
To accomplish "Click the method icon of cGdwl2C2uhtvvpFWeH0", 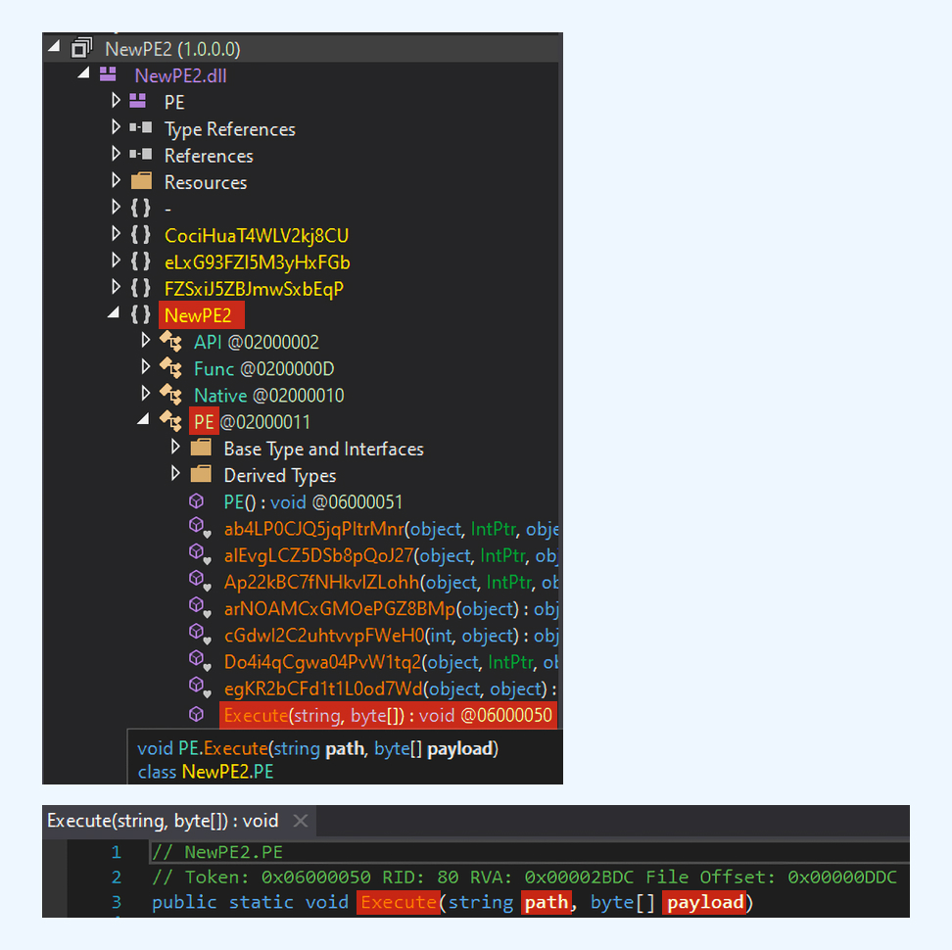I will click(199, 635).
